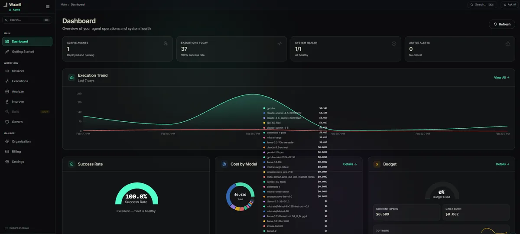Image resolution: width=520 pixels, height=234 pixels.
Task: Click the check icon beside Success Rate
Action: click(71, 164)
